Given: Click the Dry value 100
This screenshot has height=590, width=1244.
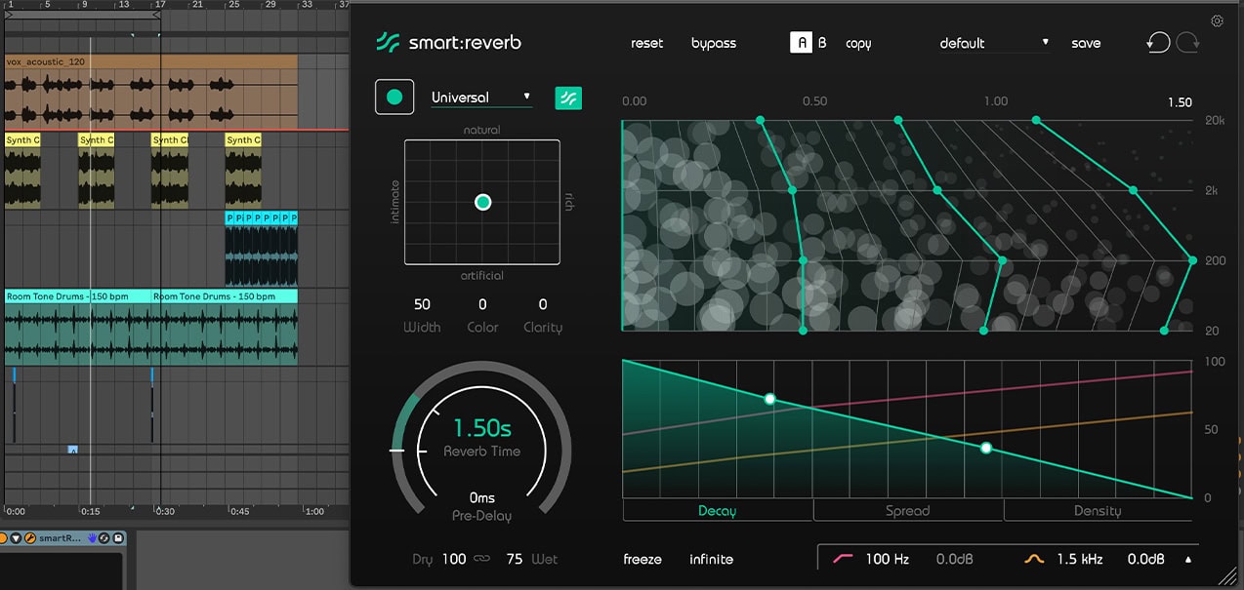Looking at the screenshot, I should click(454, 559).
